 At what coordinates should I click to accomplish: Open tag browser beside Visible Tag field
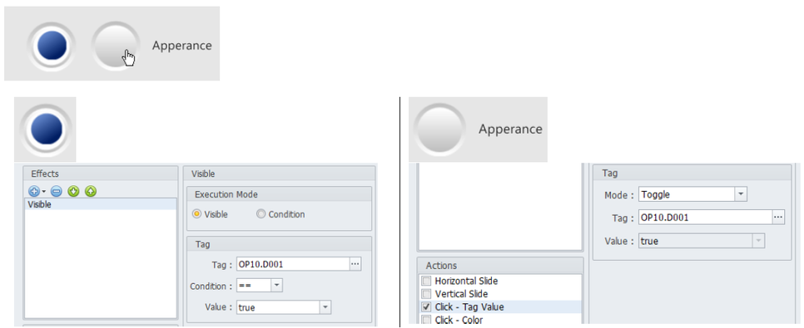(355, 264)
